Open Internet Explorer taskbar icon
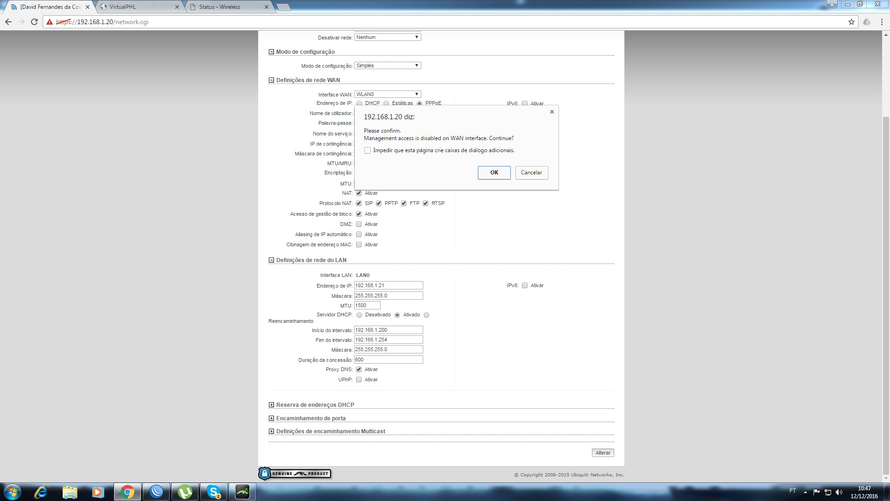This screenshot has width=890, height=501. click(x=41, y=492)
